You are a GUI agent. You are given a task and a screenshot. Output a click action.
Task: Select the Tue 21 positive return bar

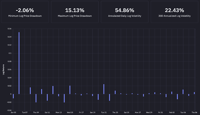[104, 89]
